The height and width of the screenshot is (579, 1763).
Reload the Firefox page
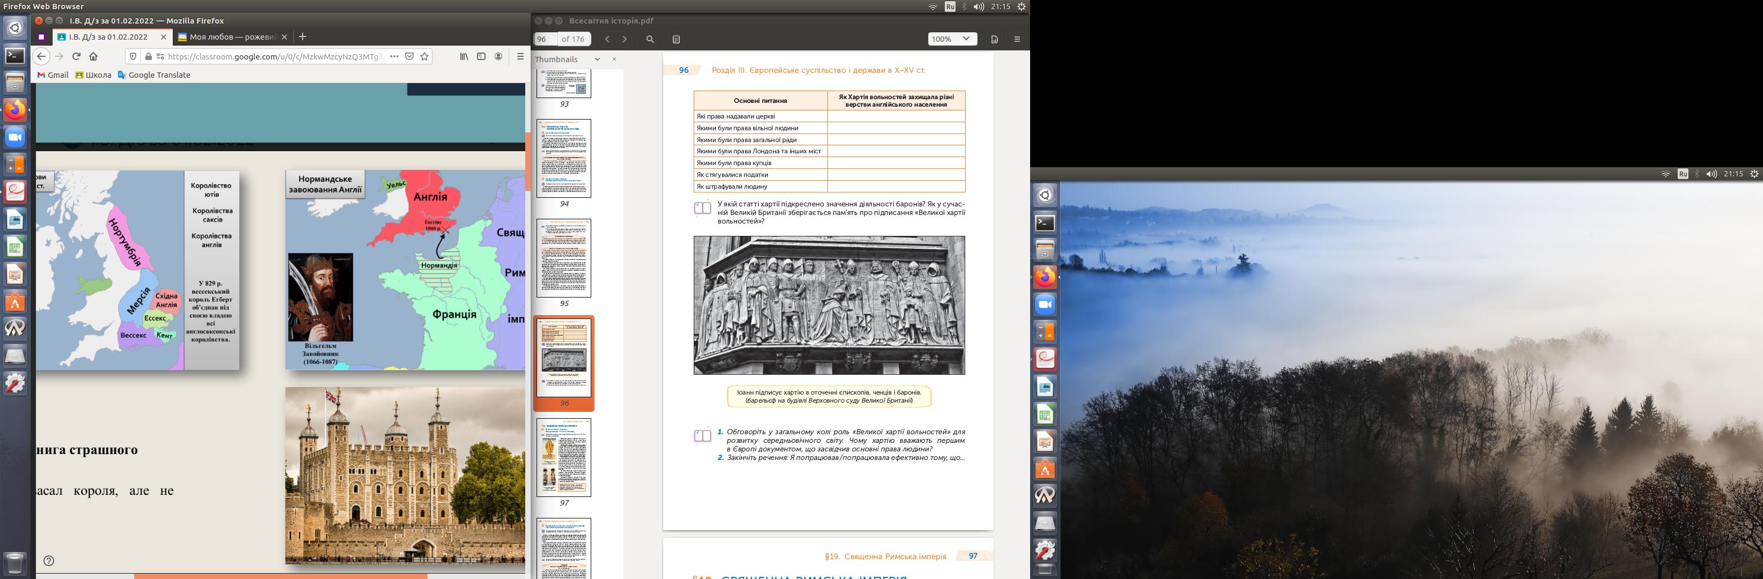pyautogui.click(x=77, y=57)
